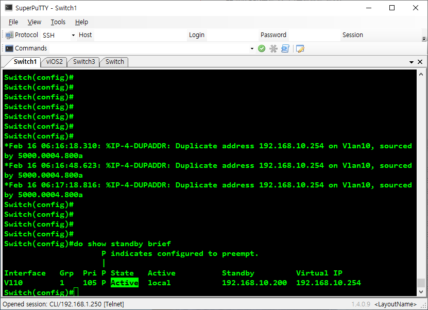Click the LayoutName status bar entry
This screenshot has height=310, width=428.
pos(396,304)
